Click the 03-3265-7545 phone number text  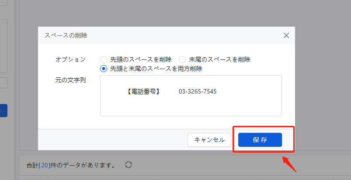pos(198,91)
